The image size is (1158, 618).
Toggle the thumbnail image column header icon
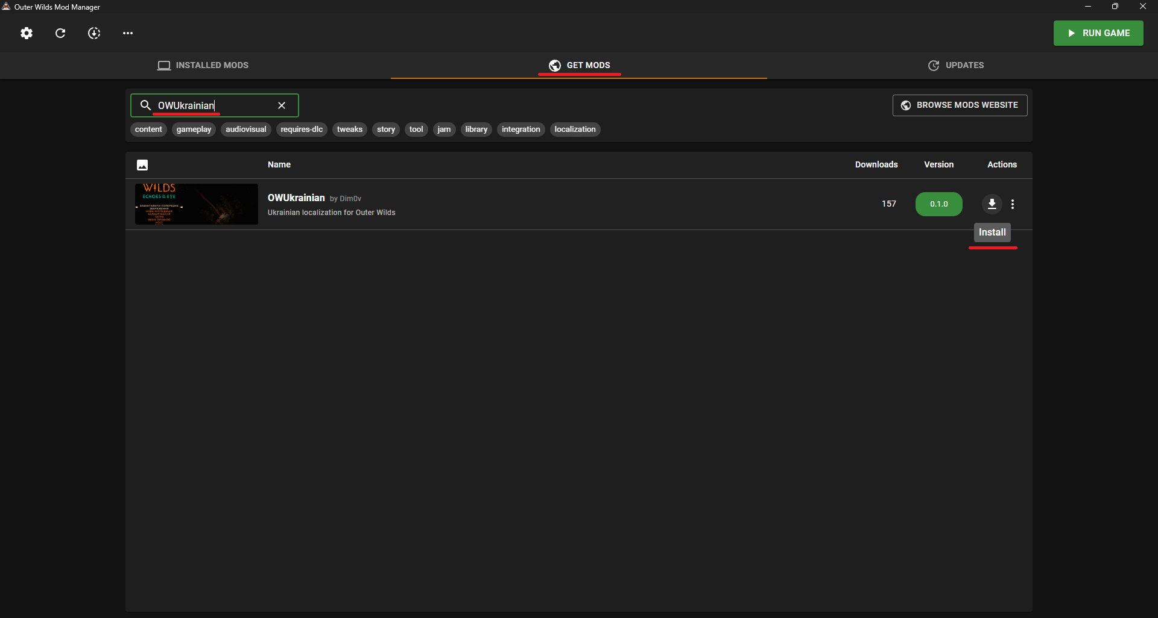coord(142,165)
